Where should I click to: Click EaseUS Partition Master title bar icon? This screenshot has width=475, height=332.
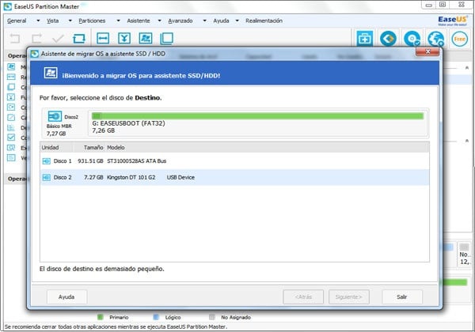point(8,6)
